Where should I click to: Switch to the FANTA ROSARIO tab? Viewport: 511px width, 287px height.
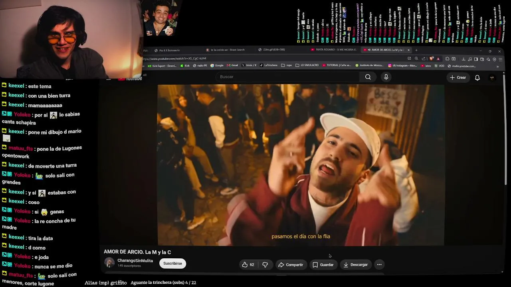pyautogui.click(x=333, y=50)
